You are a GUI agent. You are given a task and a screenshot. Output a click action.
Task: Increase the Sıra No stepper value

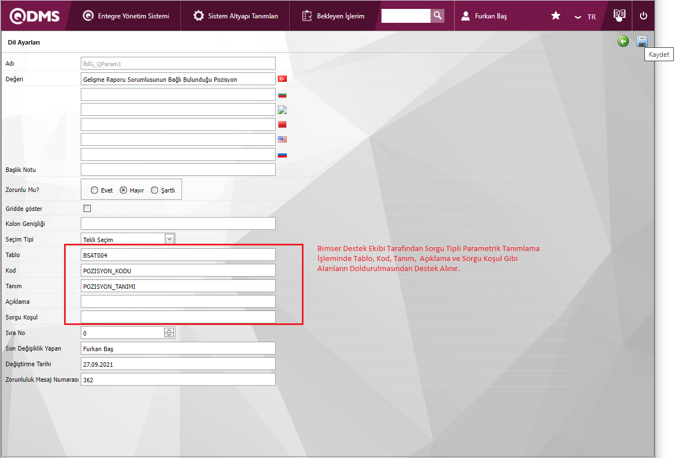[169, 331]
